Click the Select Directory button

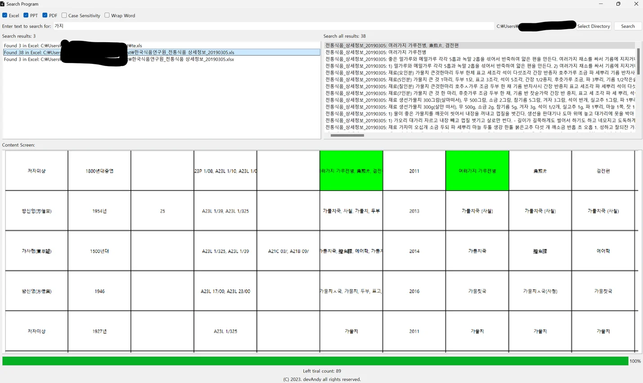pos(594,26)
